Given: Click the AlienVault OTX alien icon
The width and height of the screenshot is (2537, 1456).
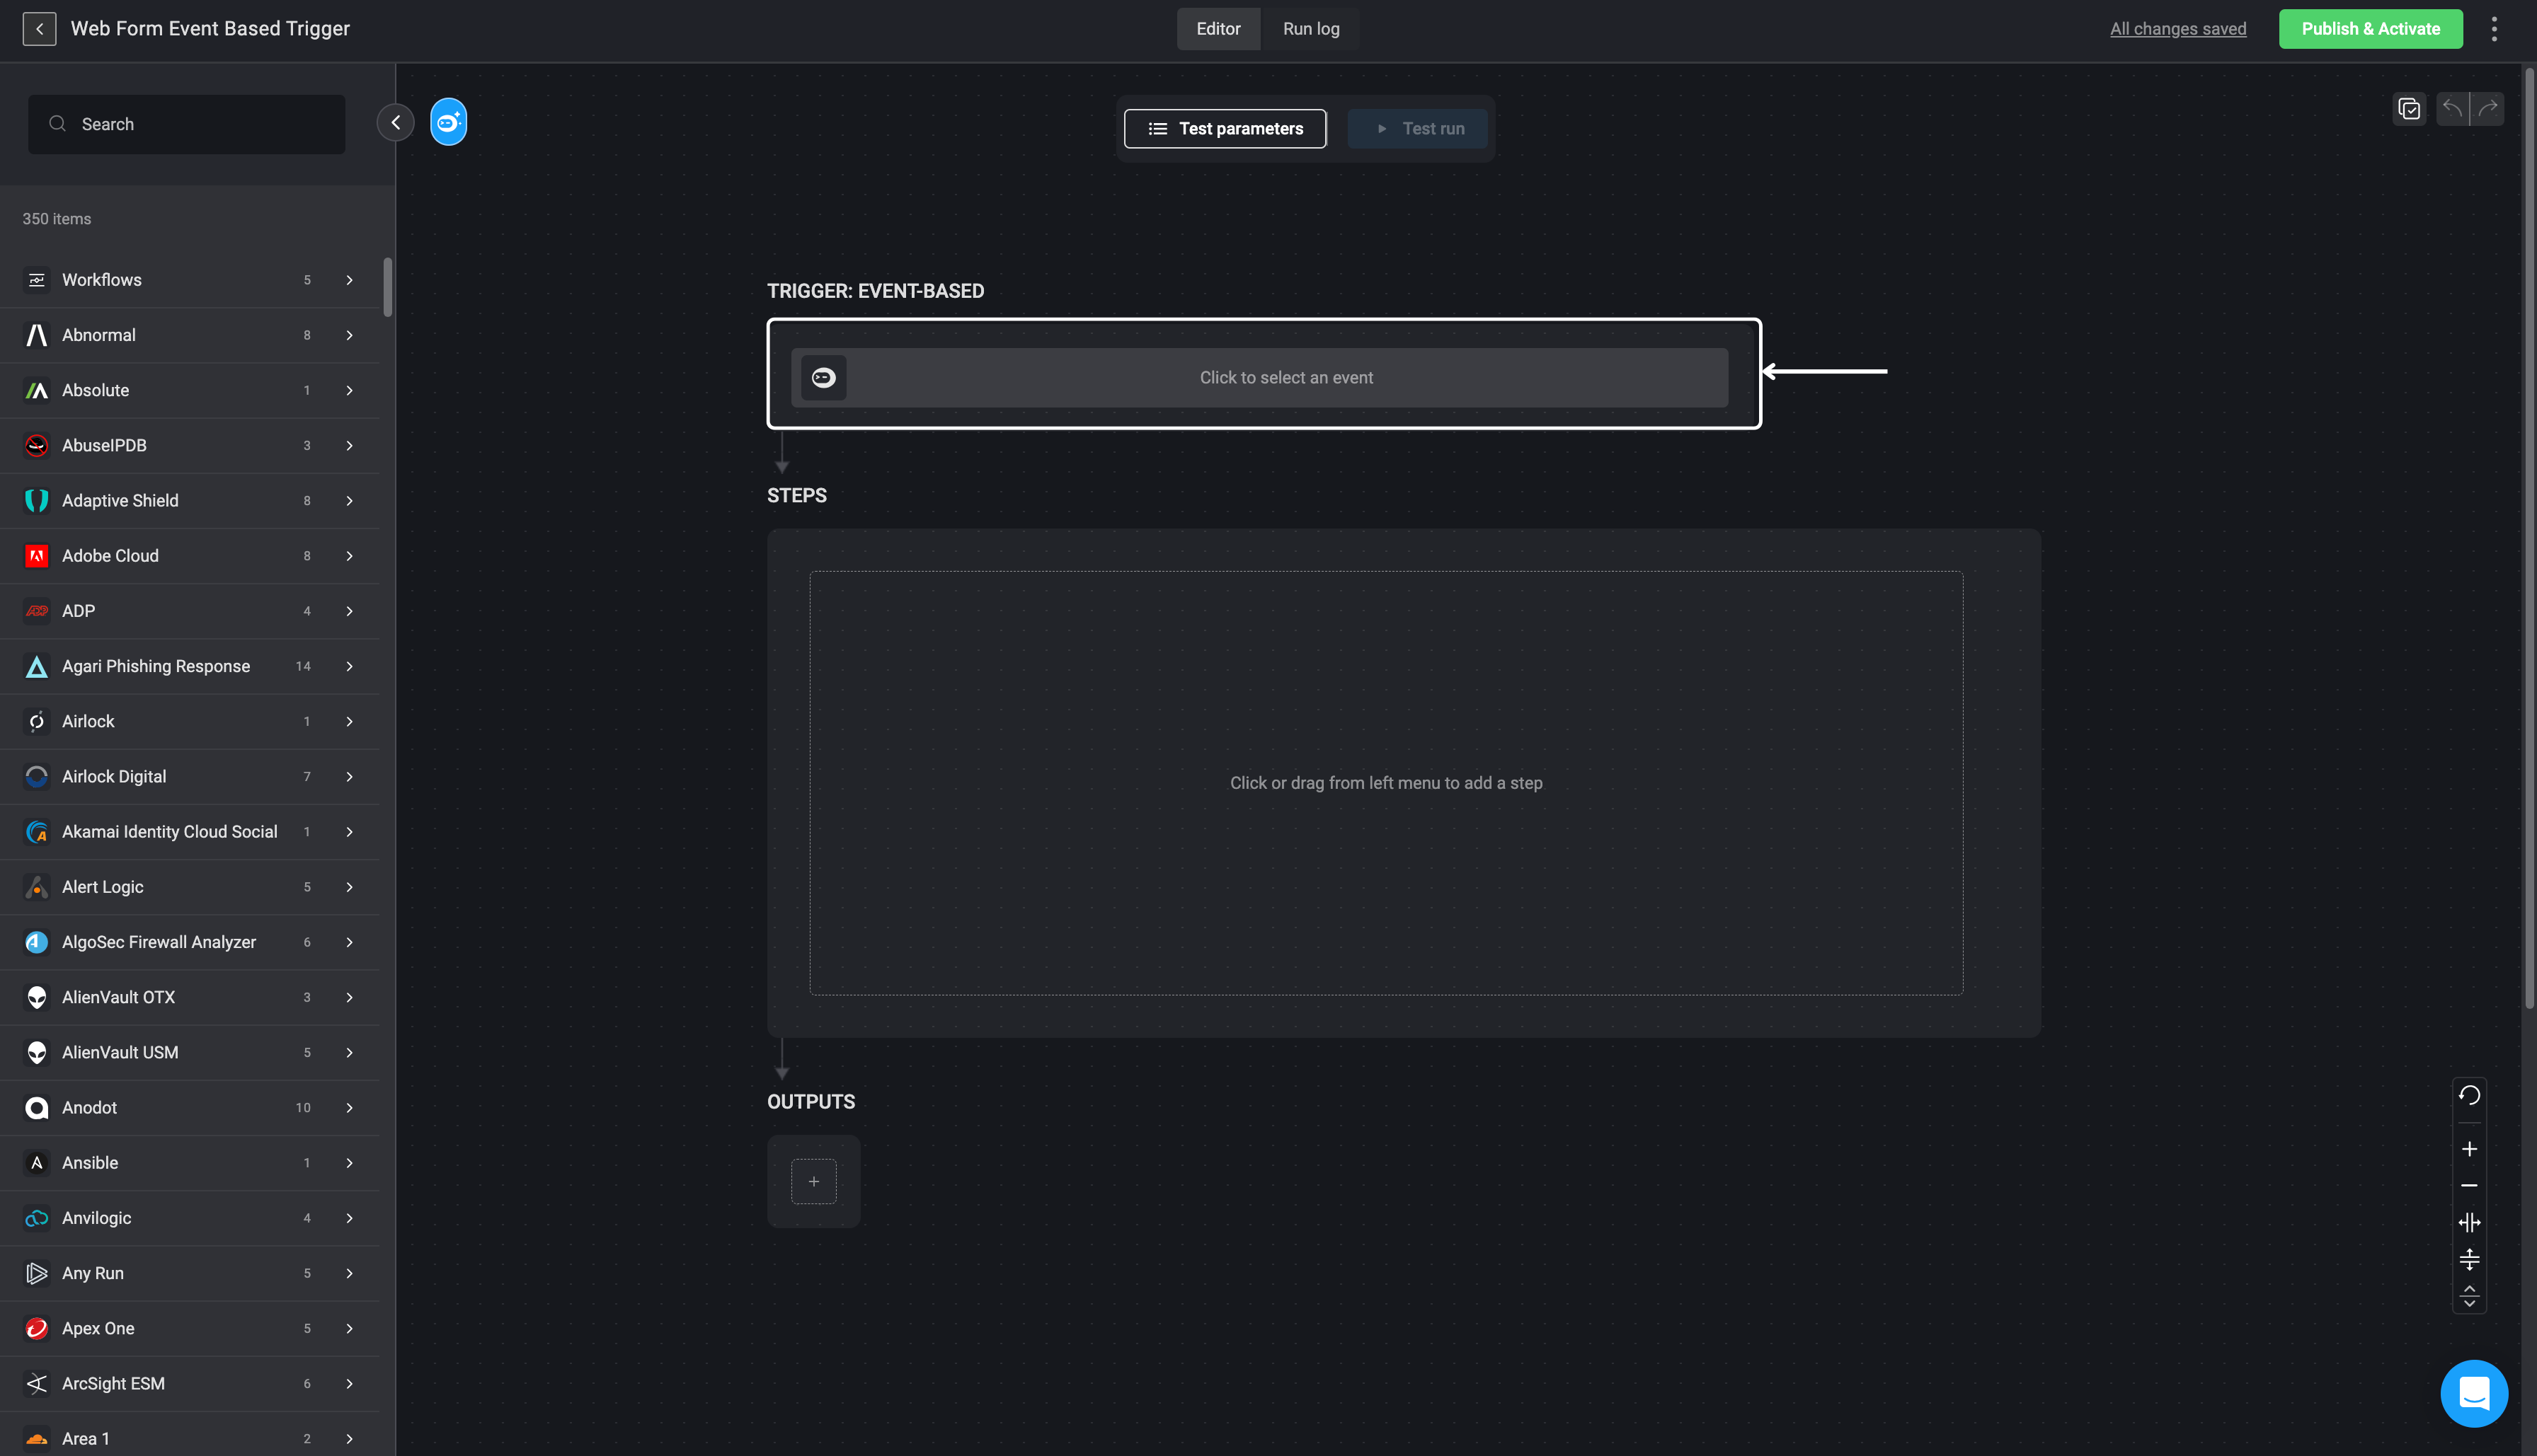Looking at the screenshot, I should pos(37,997).
